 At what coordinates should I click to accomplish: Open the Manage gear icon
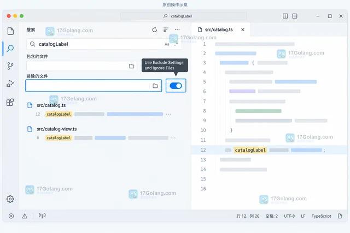10,199
